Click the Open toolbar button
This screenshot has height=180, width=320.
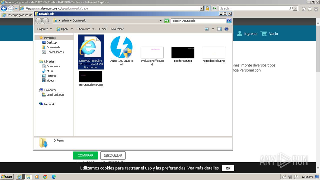(62, 29)
